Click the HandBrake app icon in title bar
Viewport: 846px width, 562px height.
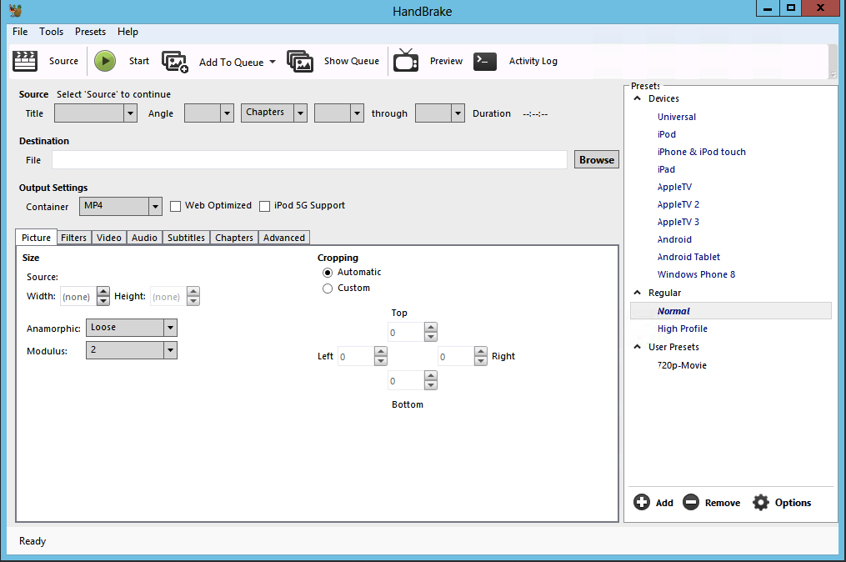(16, 10)
